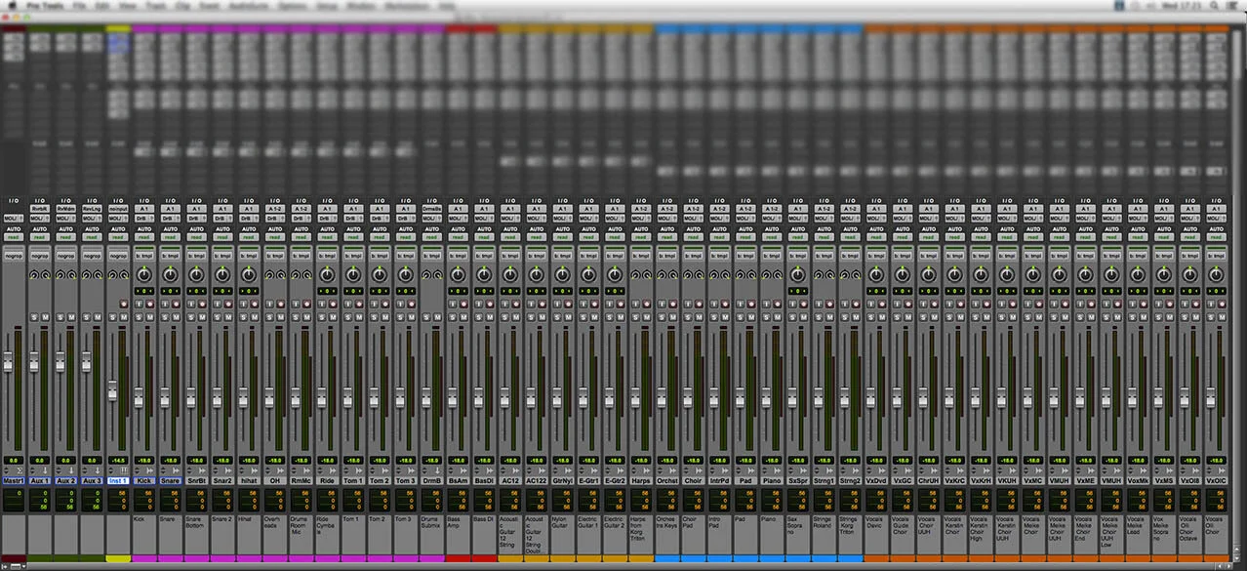The width and height of the screenshot is (1247, 571).
Task: Record-enable the Kick track
Action: pyautogui.click(x=149, y=304)
